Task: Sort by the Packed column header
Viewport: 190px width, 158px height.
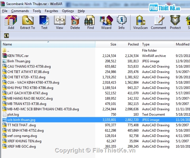Action: (x=129, y=44)
